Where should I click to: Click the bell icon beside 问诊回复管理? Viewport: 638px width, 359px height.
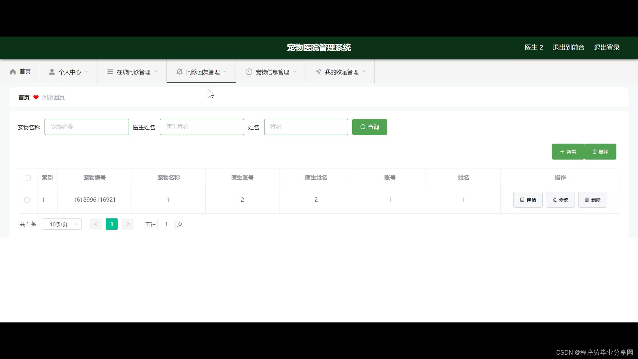pos(179,72)
